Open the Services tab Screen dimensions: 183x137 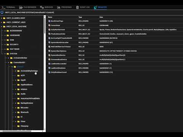[47, 7]
